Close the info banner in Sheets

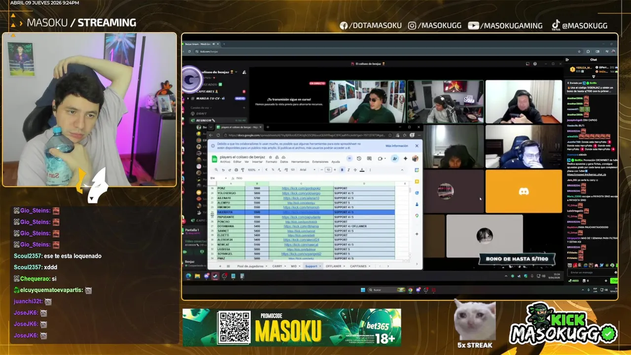coord(417,146)
